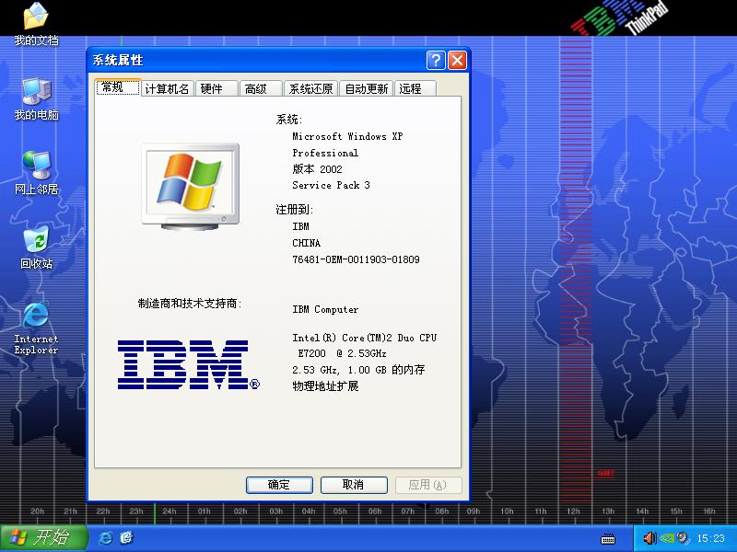Open the NVIDIA tray icon
Image resolution: width=737 pixels, height=552 pixels.
[666, 538]
